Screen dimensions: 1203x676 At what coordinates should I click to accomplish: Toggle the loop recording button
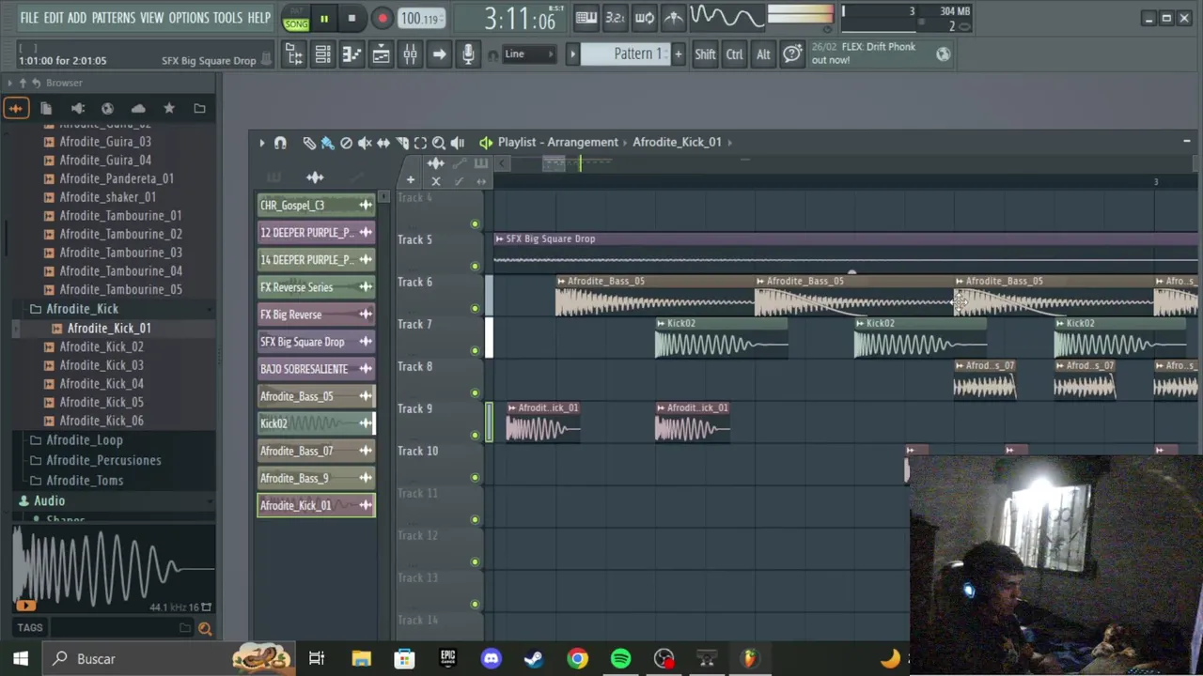coord(645,17)
